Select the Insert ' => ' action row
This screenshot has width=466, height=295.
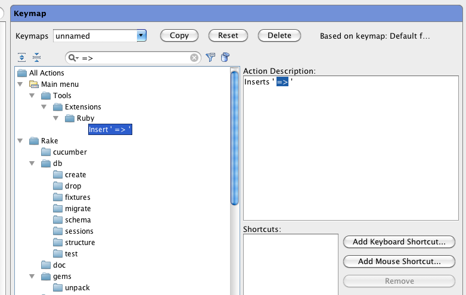pyautogui.click(x=110, y=130)
